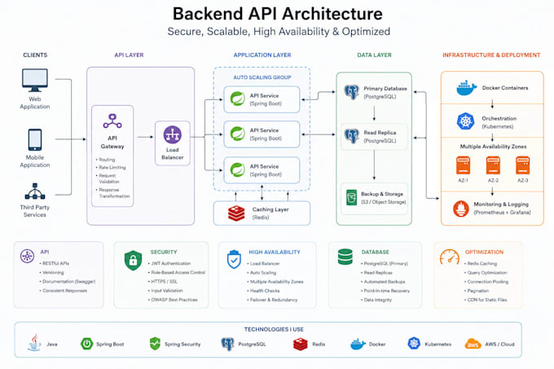Click 'Point-in-time Recovery' in Database card

click(386, 291)
